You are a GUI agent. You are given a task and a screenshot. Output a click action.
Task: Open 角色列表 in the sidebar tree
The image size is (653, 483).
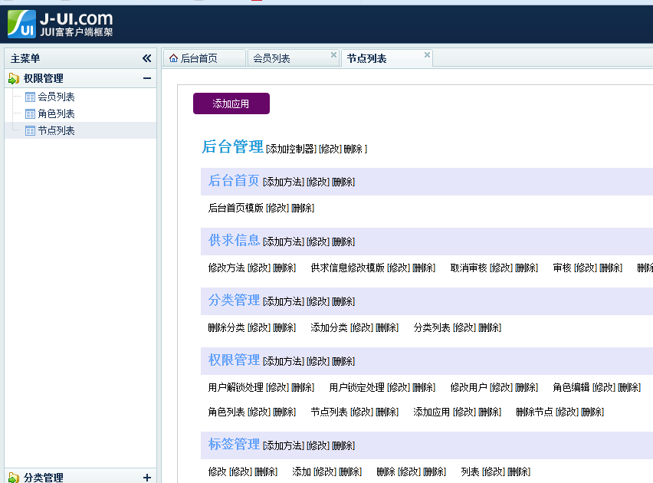click(56, 113)
